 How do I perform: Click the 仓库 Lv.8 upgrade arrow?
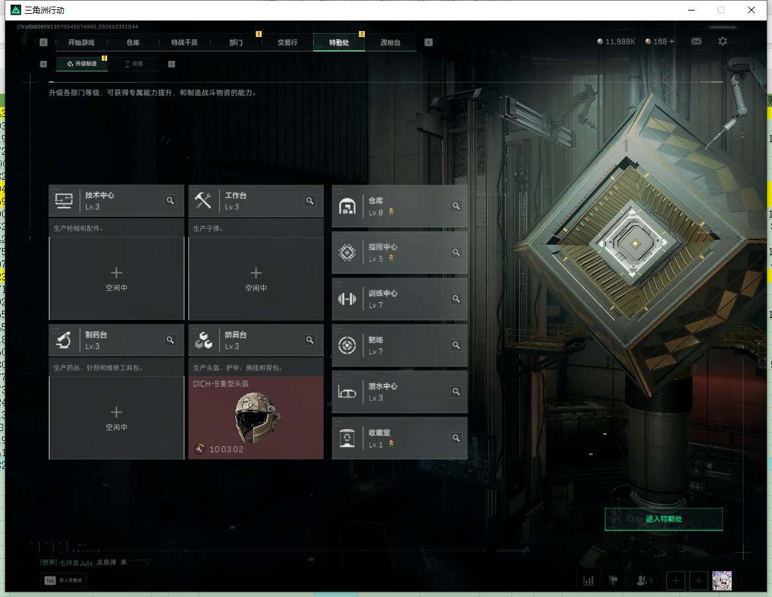pyautogui.click(x=391, y=212)
